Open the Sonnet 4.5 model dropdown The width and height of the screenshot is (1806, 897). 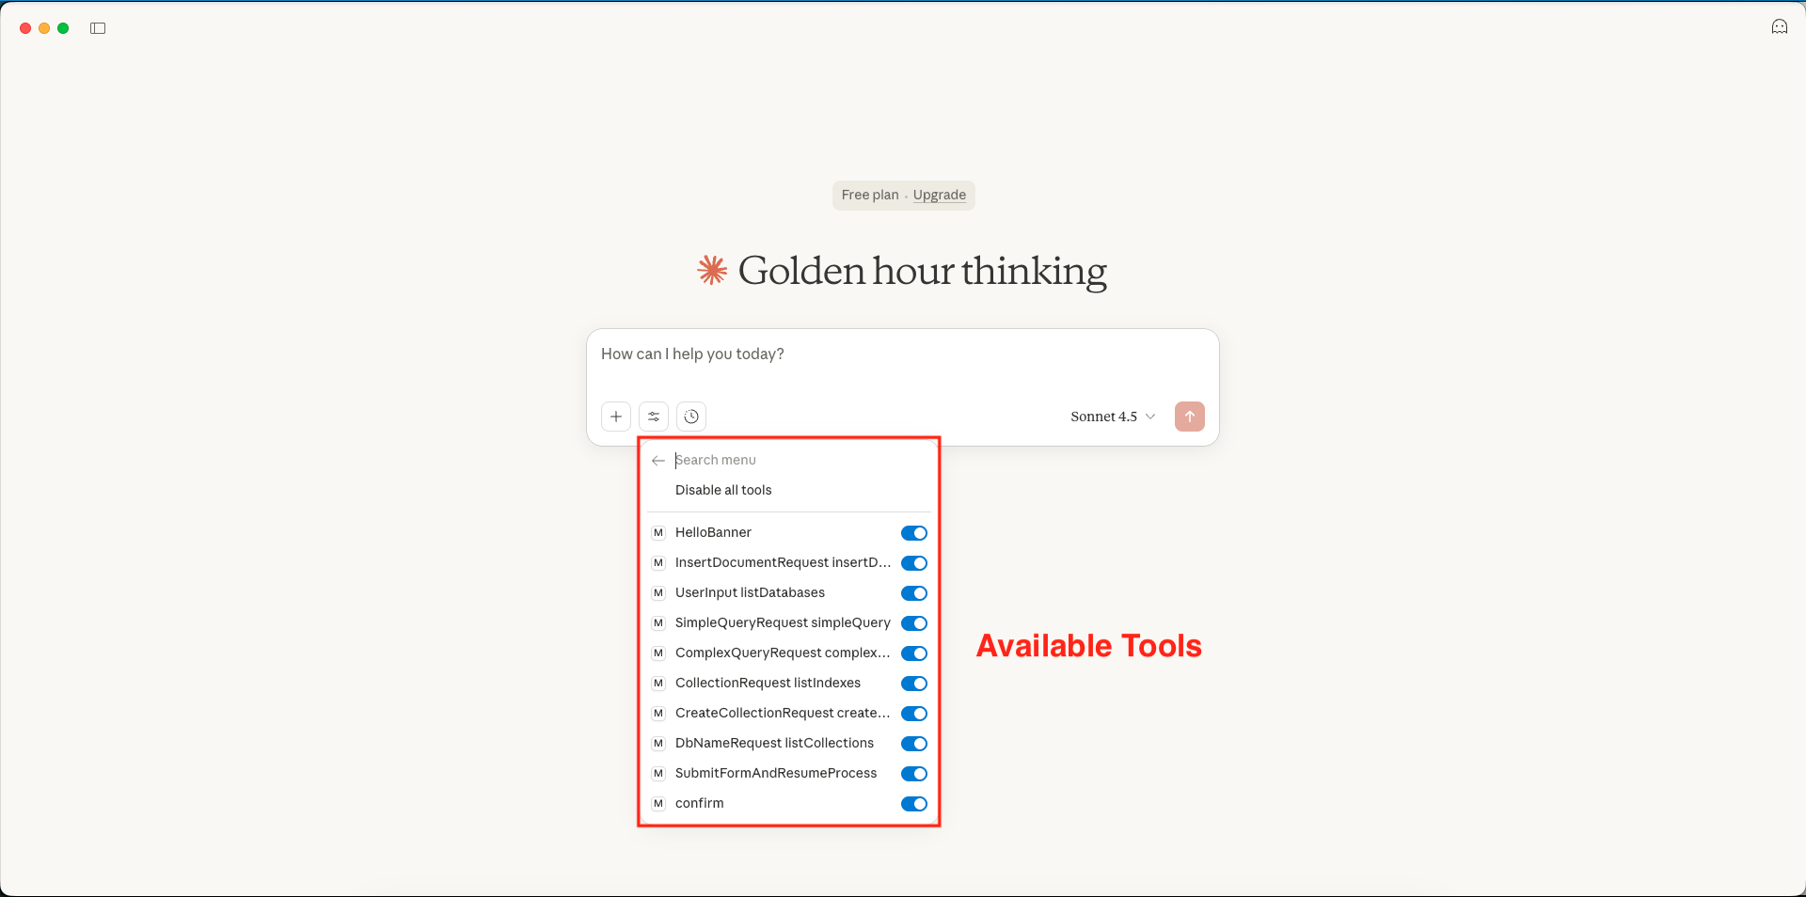1112,417
